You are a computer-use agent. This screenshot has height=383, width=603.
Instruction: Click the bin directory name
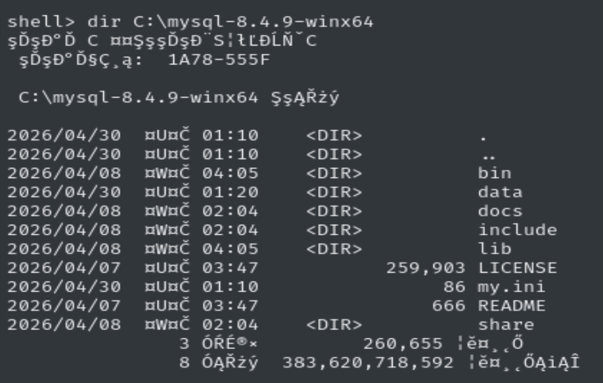(495, 173)
